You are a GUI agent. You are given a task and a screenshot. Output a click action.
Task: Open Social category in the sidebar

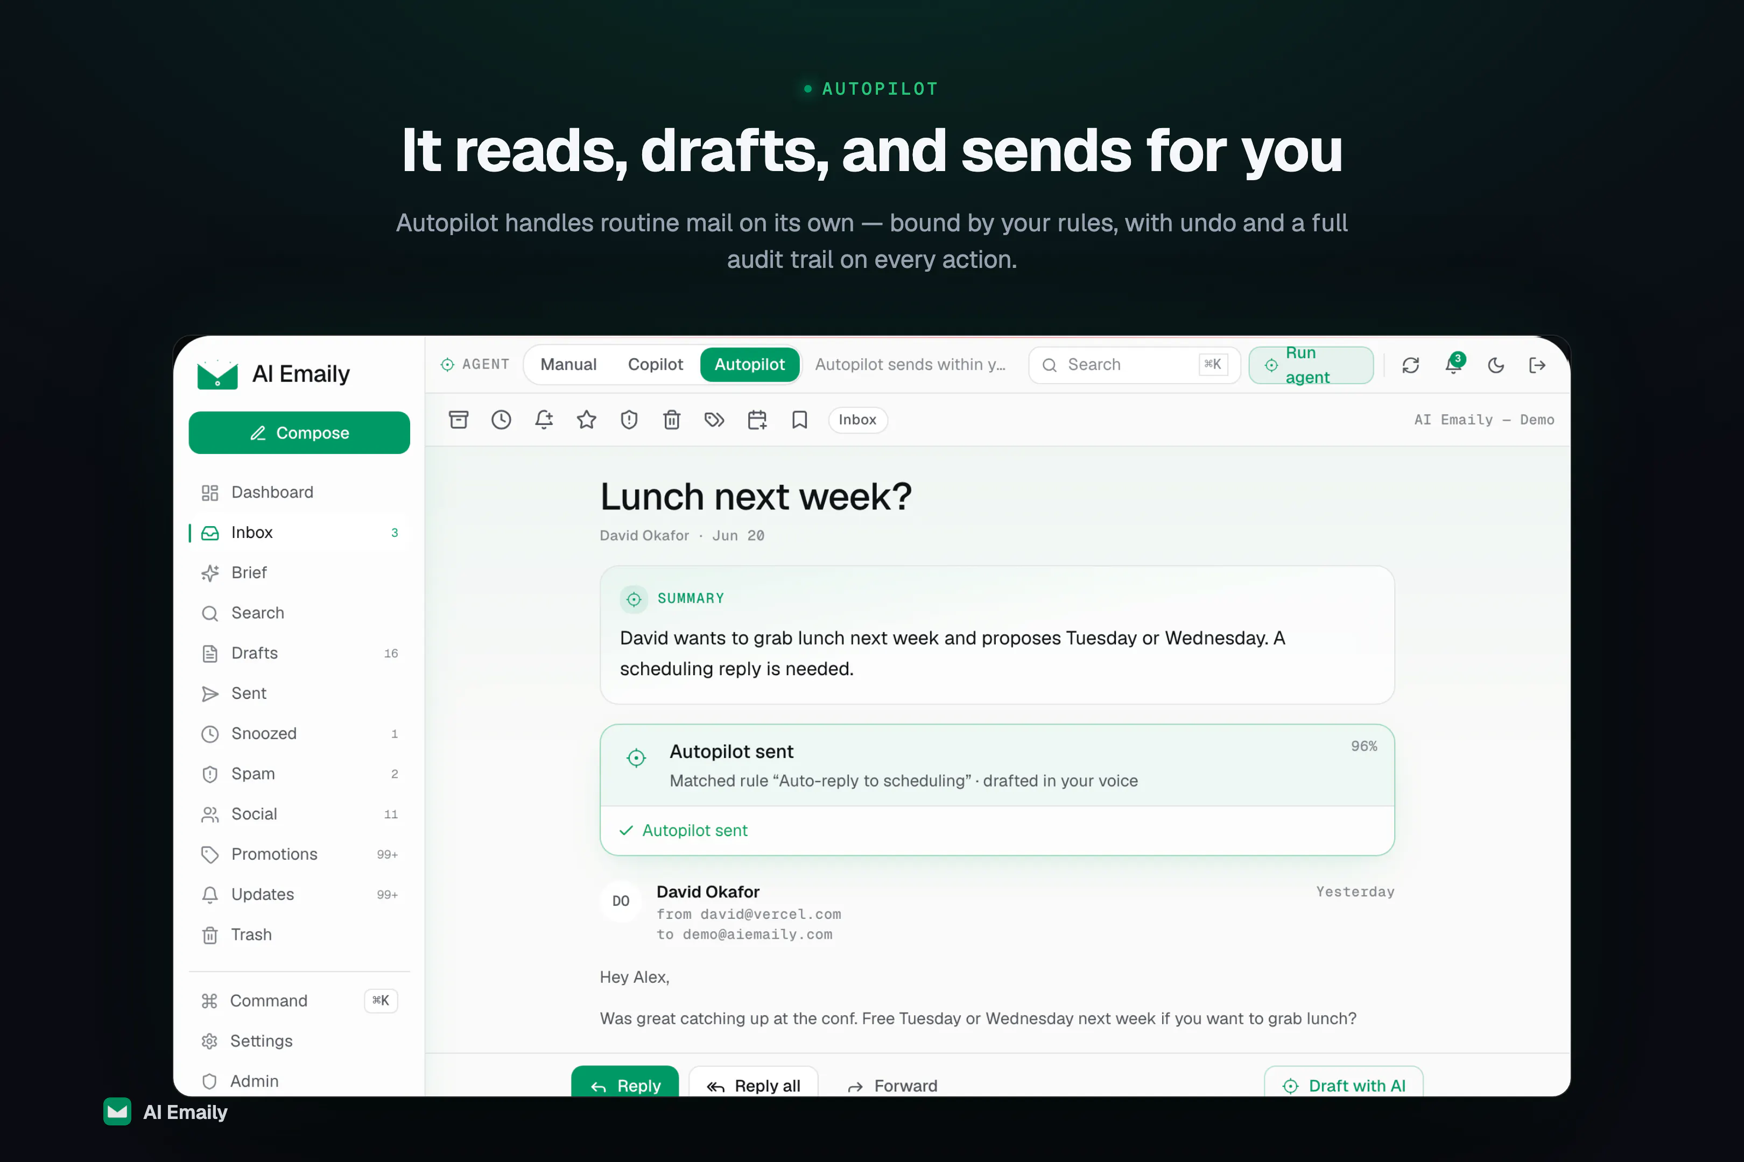300,814
